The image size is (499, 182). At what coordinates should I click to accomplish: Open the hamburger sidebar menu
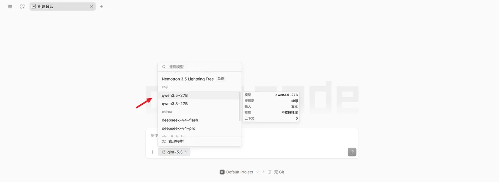[x=10, y=6]
